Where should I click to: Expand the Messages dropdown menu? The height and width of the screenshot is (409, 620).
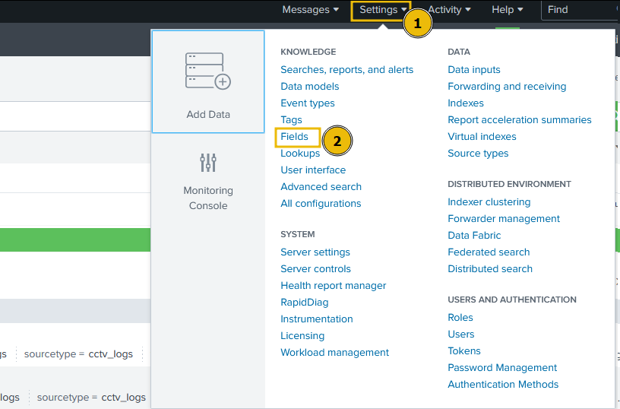pos(310,10)
